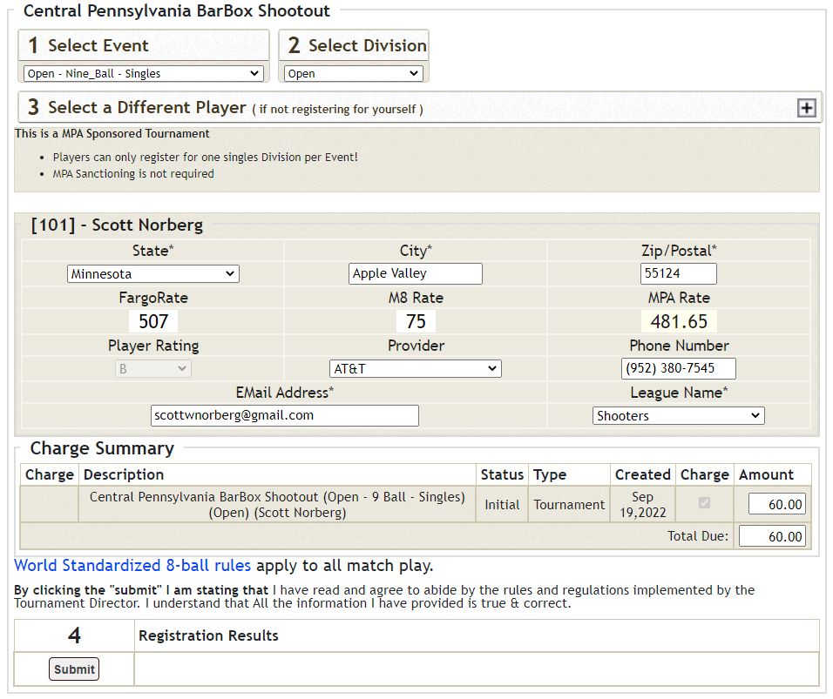Click the Select Event step header
Image resolution: width=833 pixels, height=699 pixels.
pyautogui.click(x=144, y=45)
